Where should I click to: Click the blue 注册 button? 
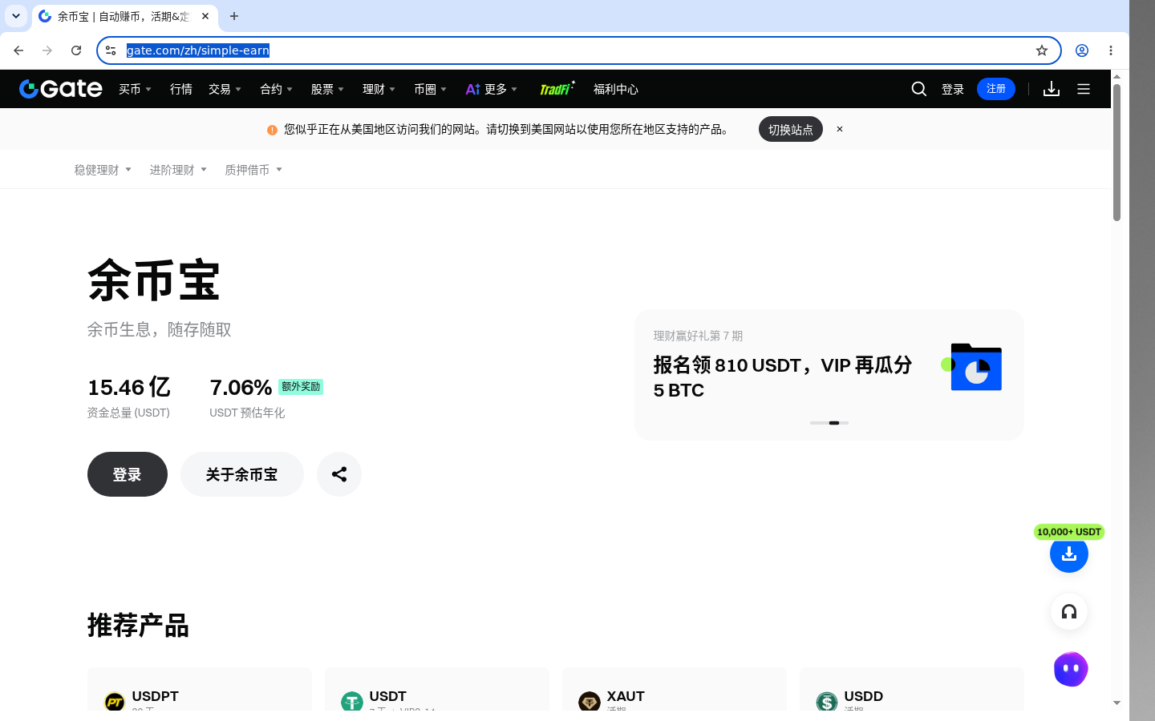coord(996,89)
